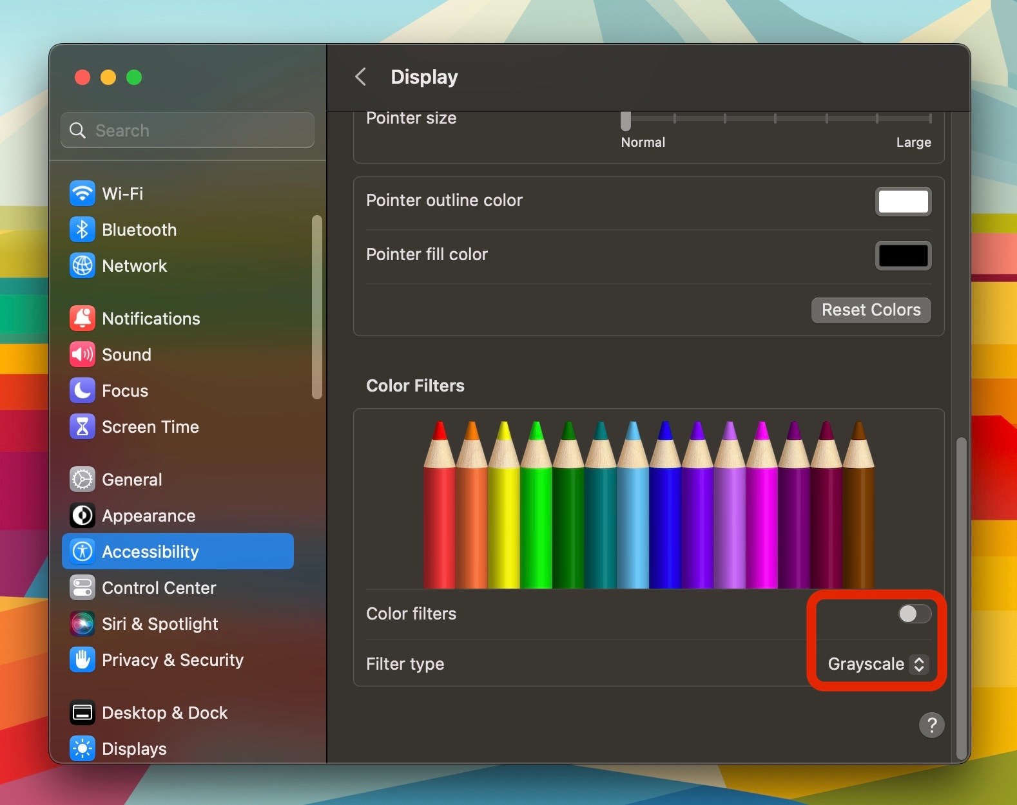
Task: Click the Appearance icon in sidebar
Action: click(82, 515)
